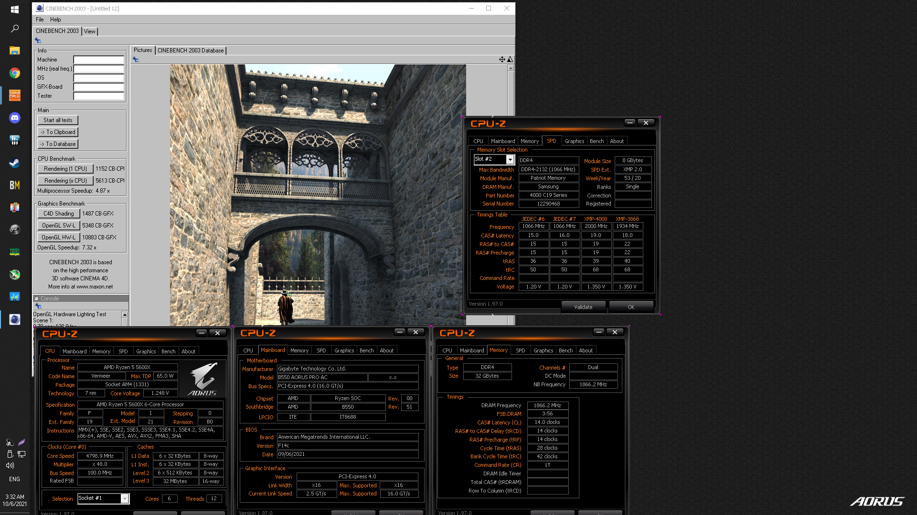The height and width of the screenshot is (515, 917).
Task: Open File Explorer from taskbar
Action: (x=14, y=51)
